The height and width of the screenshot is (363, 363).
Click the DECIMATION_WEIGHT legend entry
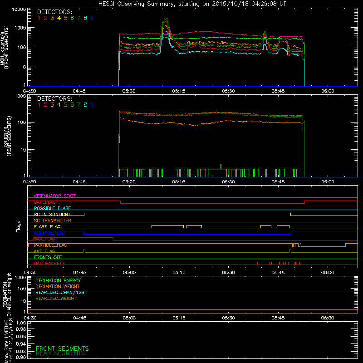(58, 286)
